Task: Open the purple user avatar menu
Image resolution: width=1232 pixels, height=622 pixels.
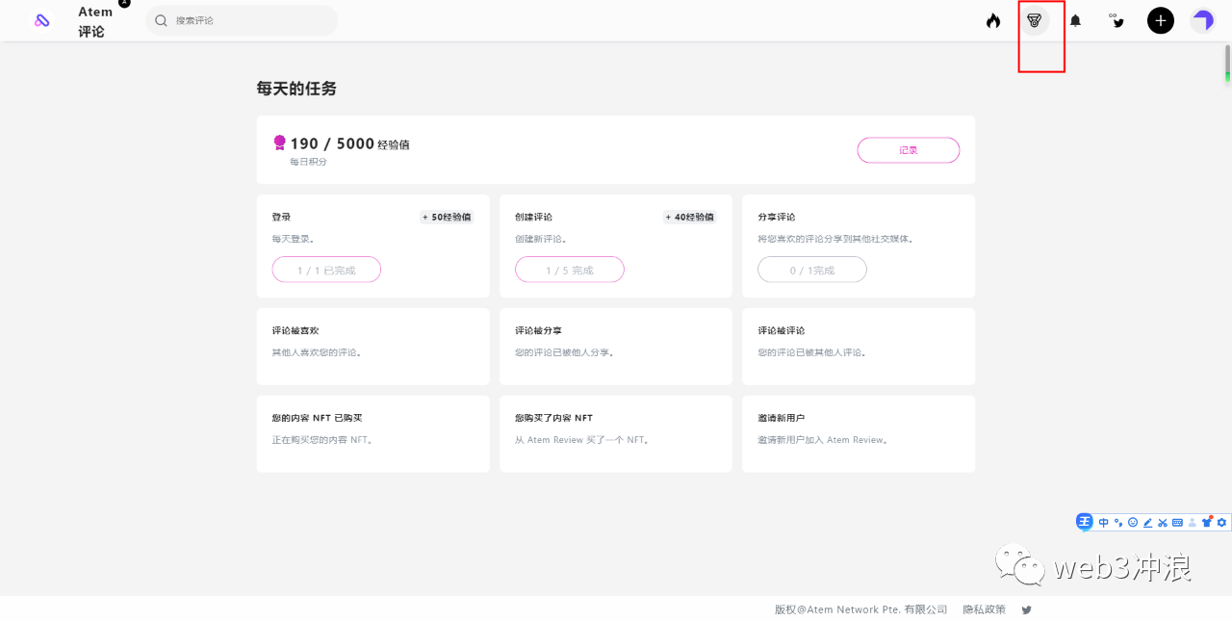Action: (1202, 20)
